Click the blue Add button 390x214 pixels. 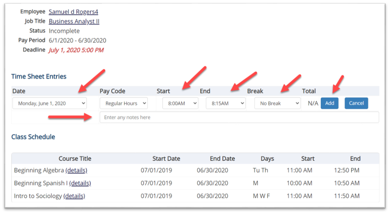[x=329, y=103]
